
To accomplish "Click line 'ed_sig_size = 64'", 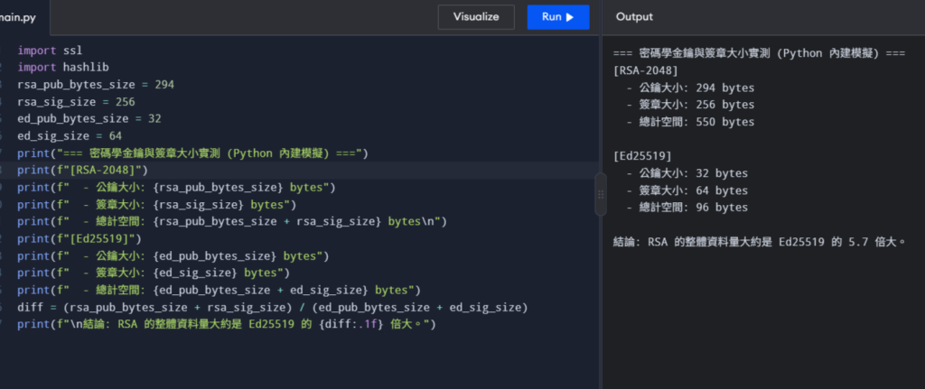I will (x=70, y=136).
